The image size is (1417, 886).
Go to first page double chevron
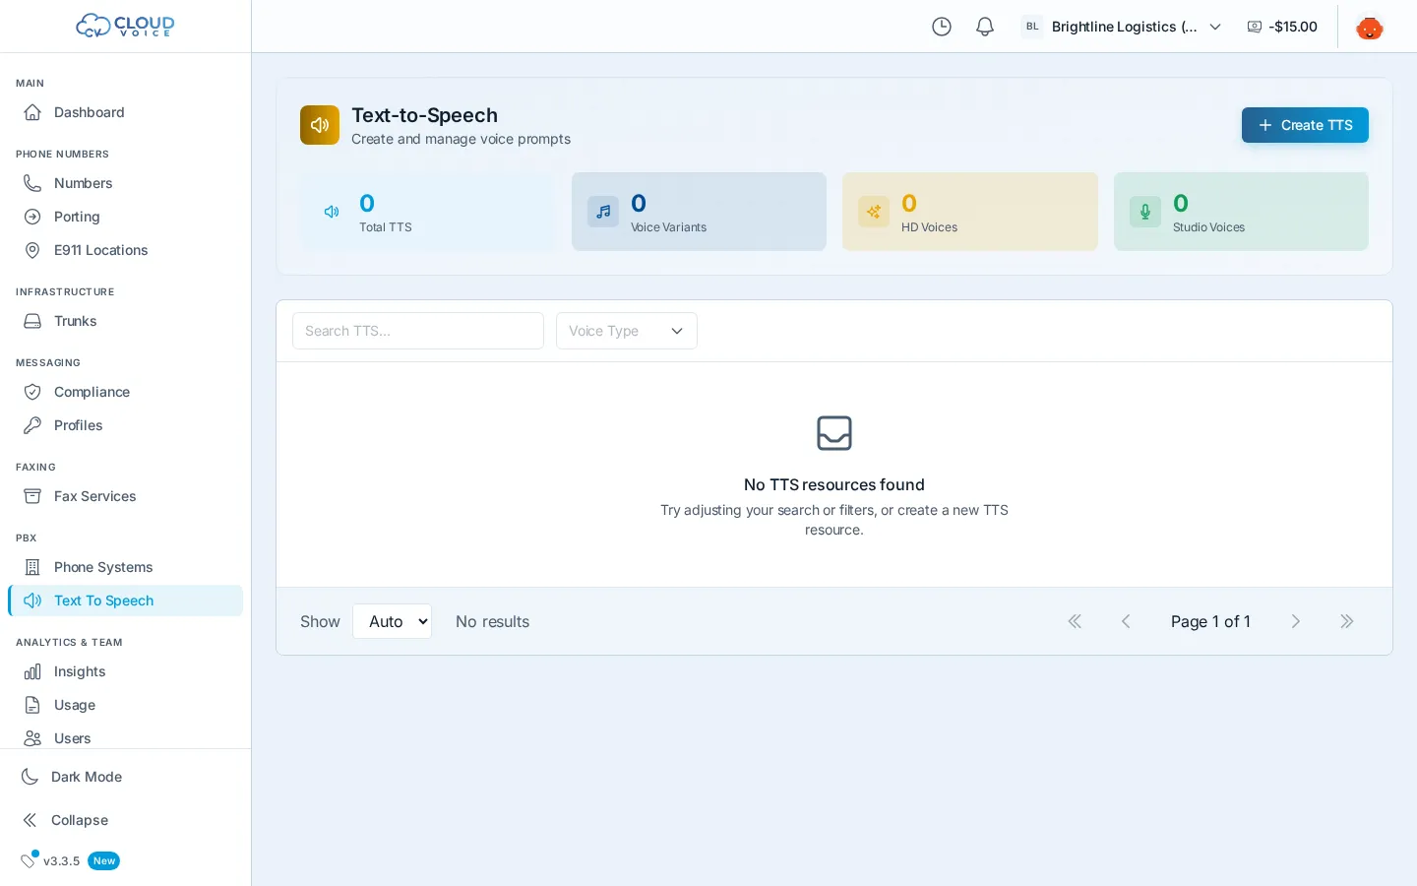[x=1075, y=621]
